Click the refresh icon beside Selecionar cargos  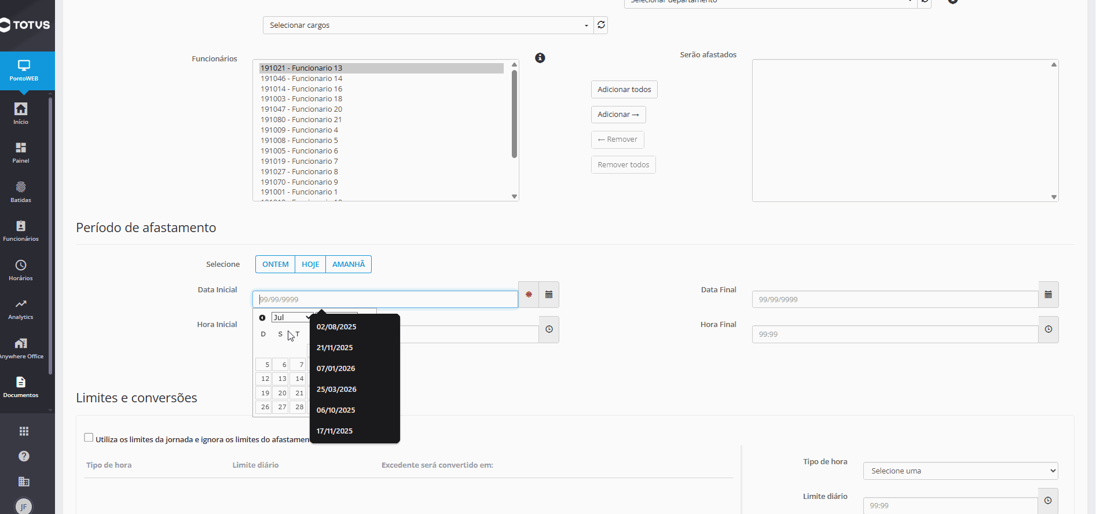tap(601, 25)
